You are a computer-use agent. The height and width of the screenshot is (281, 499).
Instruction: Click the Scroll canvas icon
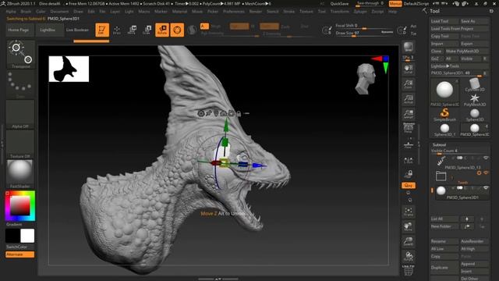pyautogui.click(x=409, y=69)
